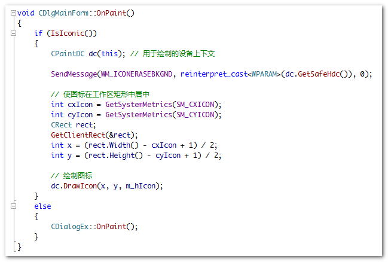Click the CDlgMainForm class name
Viewport: 388px width, 262px height.
(x=63, y=13)
